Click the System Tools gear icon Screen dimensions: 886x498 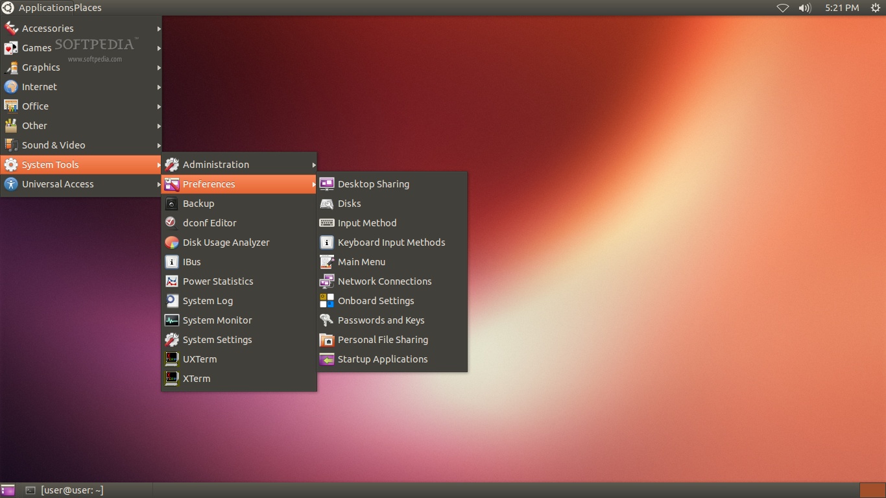(x=11, y=165)
